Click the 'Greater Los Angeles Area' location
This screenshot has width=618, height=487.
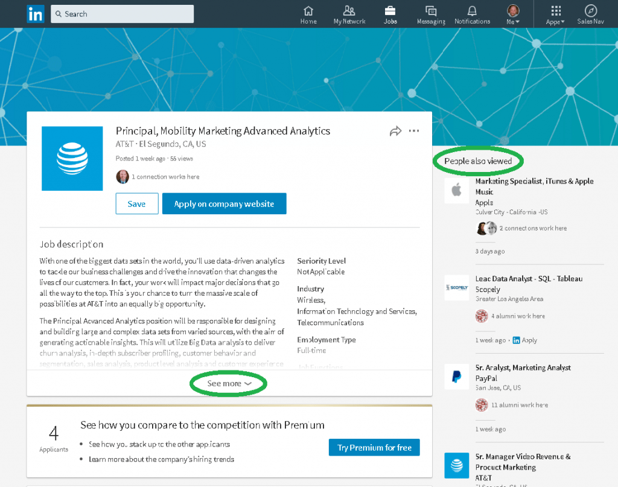pyautogui.click(x=509, y=299)
